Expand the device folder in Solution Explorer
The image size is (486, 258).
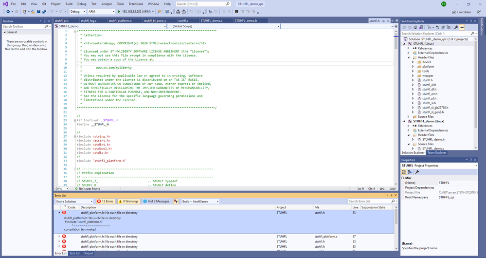click(x=413, y=62)
